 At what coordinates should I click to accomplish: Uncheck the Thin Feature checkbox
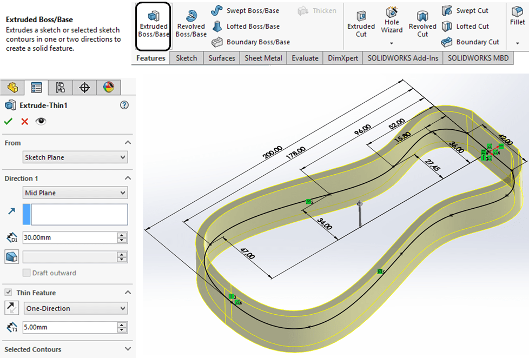tap(8, 293)
